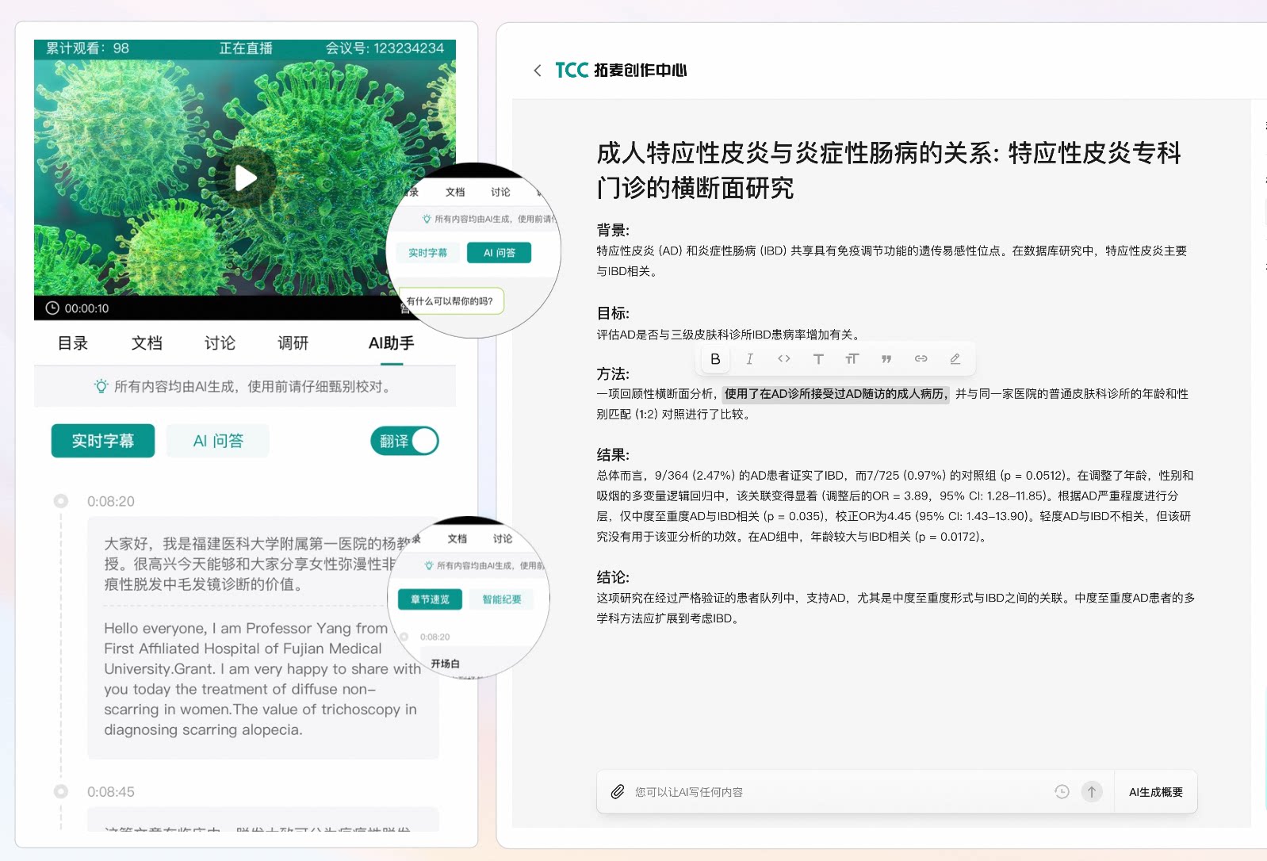Click the 章节速览 button in the magnified circle
1267x861 pixels.
tap(430, 599)
